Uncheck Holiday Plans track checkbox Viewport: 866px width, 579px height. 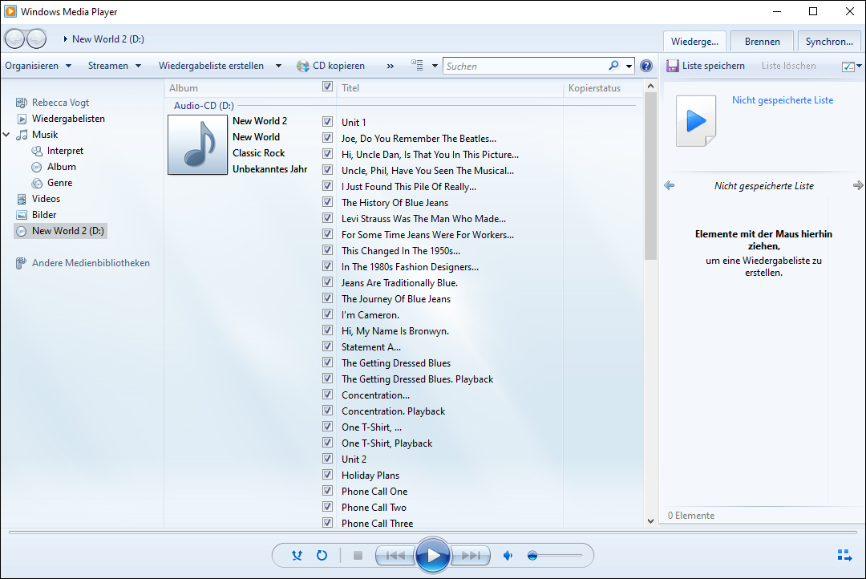[x=327, y=474]
